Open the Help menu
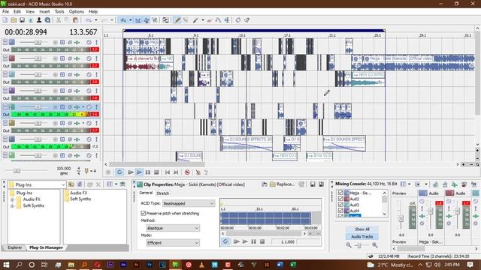 click(x=93, y=11)
